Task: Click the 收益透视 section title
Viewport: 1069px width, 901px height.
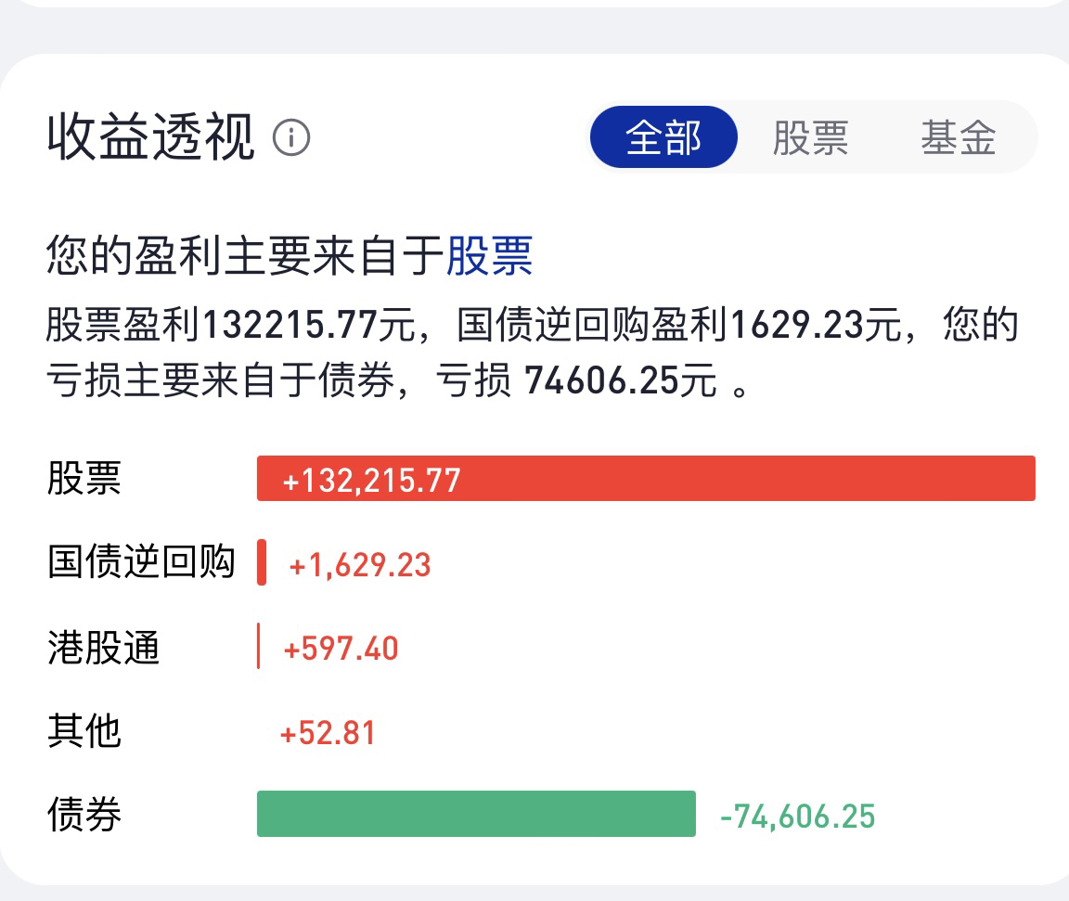Action: tap(151, 137)
